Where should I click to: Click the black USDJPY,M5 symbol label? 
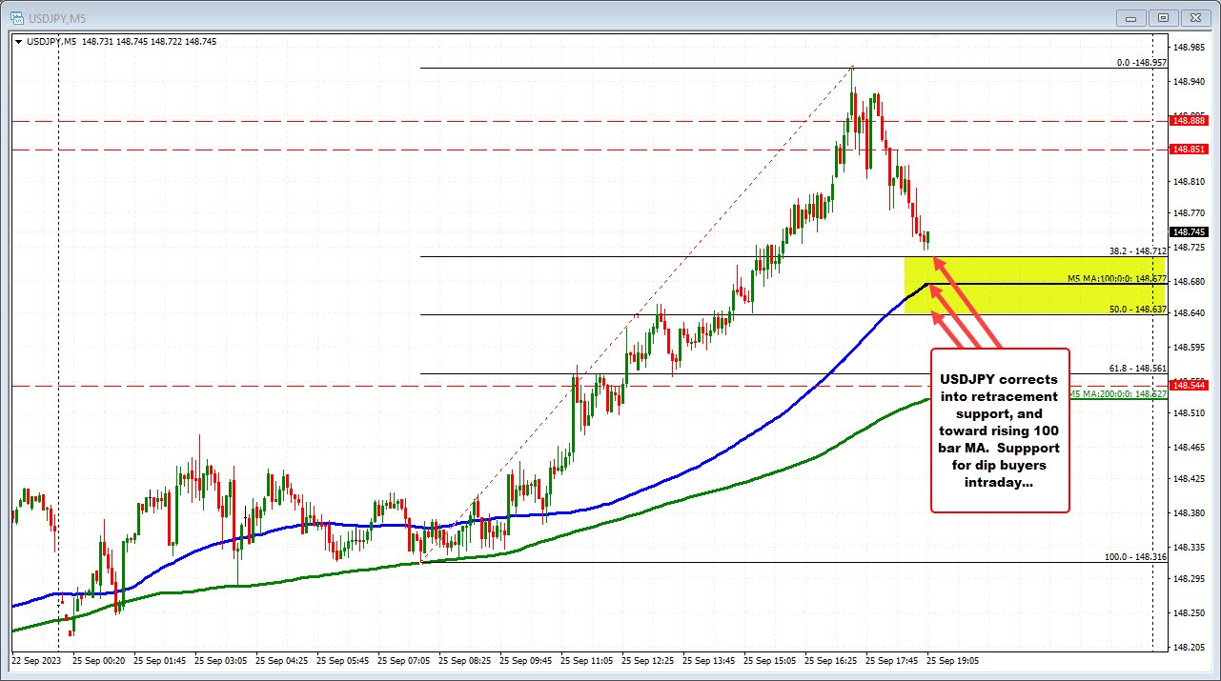click(x=46, y=41)
